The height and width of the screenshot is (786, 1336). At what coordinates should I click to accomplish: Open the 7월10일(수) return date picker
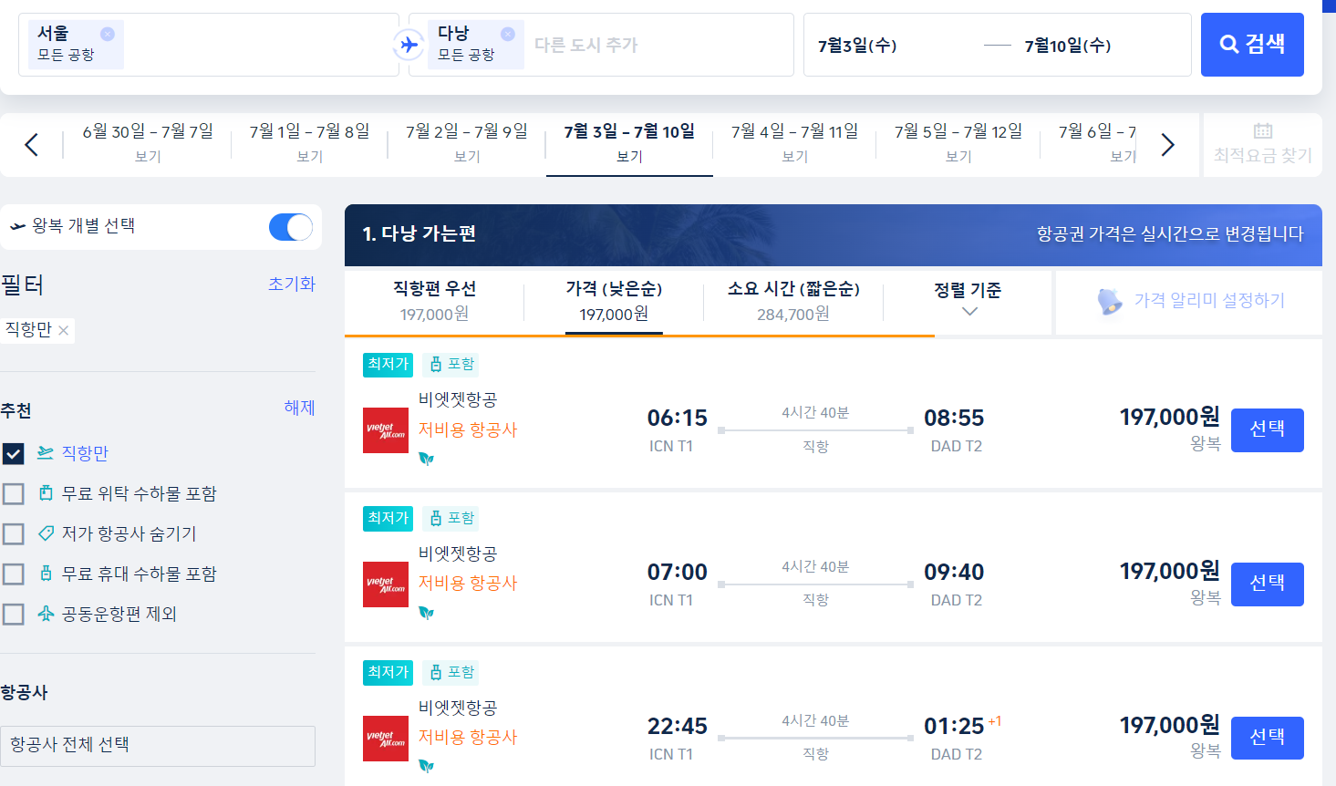[1068, 46]
